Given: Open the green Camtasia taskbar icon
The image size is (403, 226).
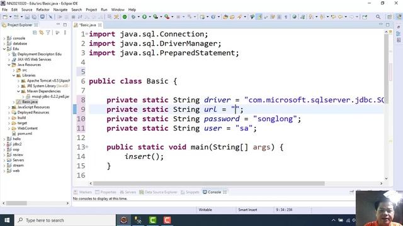Looking at the screenshot, I should (152, 220).
